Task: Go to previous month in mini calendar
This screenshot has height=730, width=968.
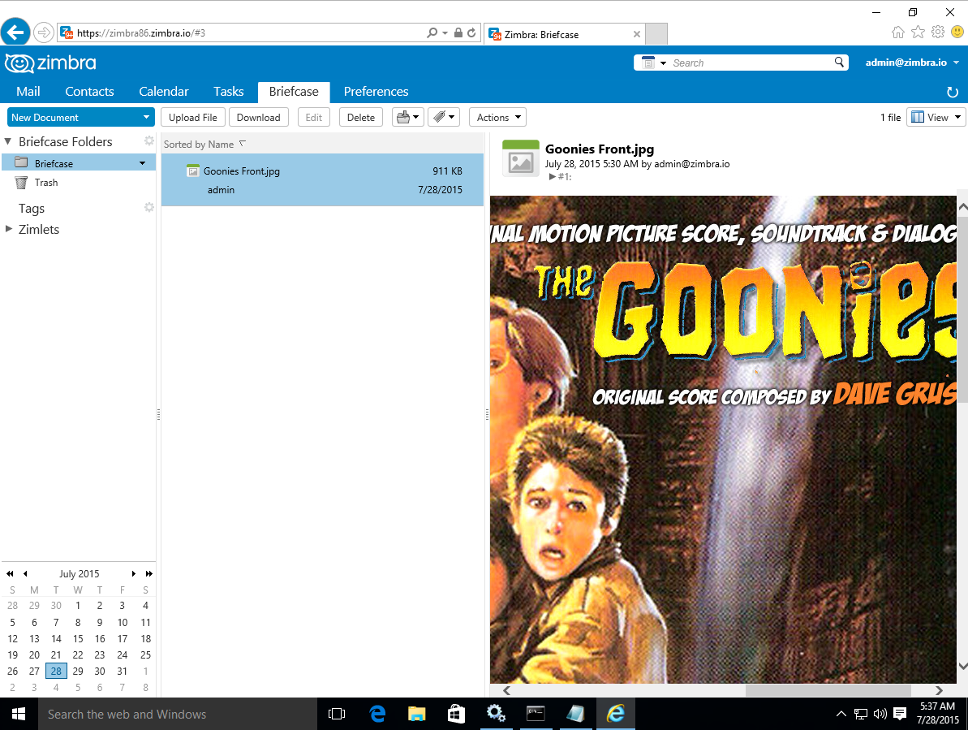Action: tap(25, 574)
